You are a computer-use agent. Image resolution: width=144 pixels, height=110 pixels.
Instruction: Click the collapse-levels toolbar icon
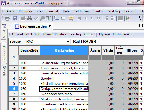point(113,18)
